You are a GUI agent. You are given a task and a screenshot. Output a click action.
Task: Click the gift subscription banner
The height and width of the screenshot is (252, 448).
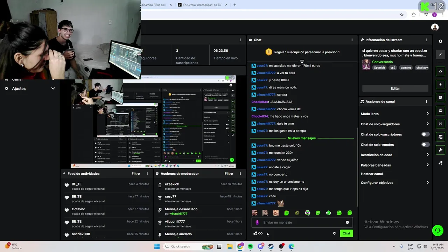pos(302,52)
